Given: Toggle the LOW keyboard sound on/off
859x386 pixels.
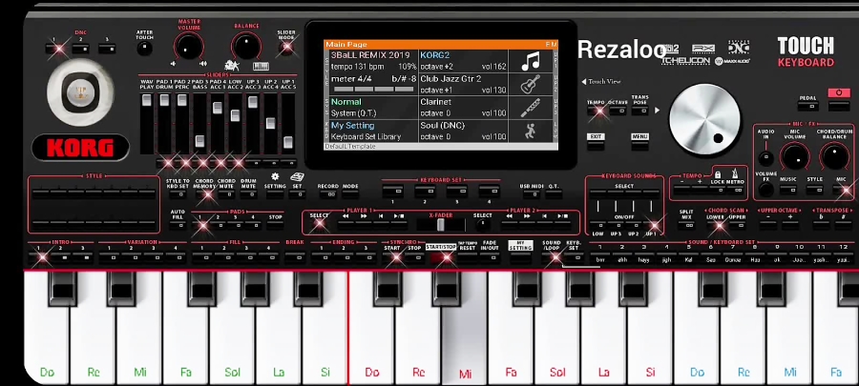Looking at the screenshot, I should click(x=597, y=225).
